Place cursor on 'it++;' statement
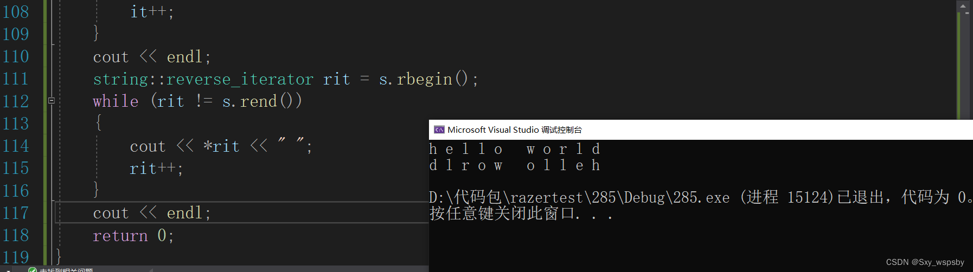 coord(152,12)
